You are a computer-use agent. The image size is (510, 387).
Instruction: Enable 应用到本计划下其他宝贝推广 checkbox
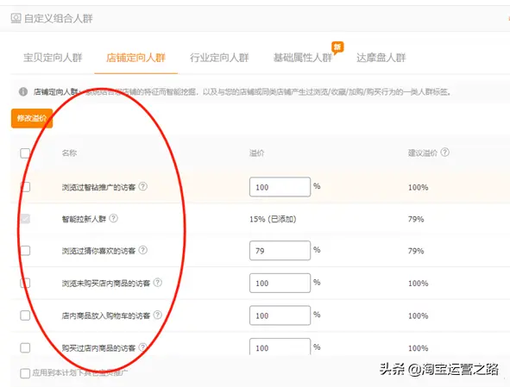pos(25,373)
